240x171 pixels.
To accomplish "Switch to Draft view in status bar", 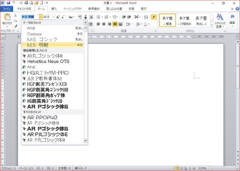I will [x=194, y=168].
